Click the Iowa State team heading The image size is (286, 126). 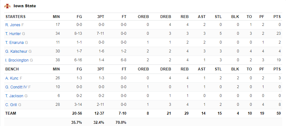coord(25,6)
